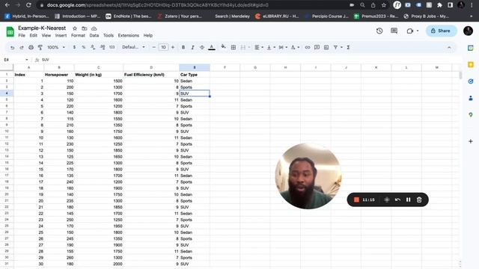Viewport: 479px width, 269px height.
Task: Open merge cells options
Action: pos(245,48)
